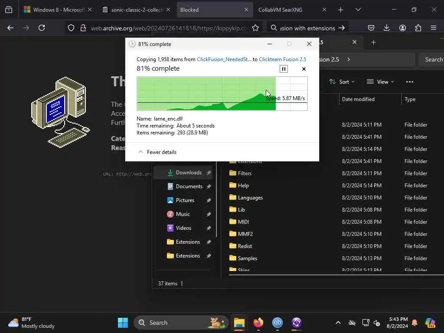Viewport: 444px width, 333px height.
Task: Open the Windows Start menu
Action: click(123, 323)
